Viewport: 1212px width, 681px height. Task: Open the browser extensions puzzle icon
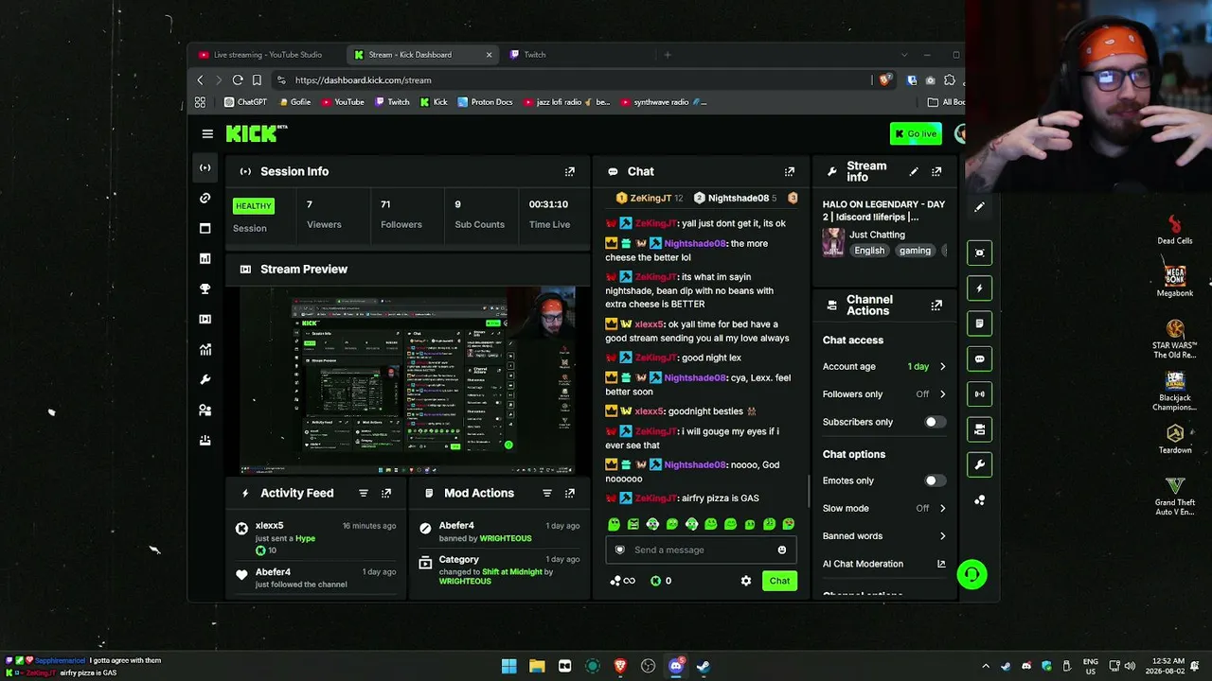point(950,80)
